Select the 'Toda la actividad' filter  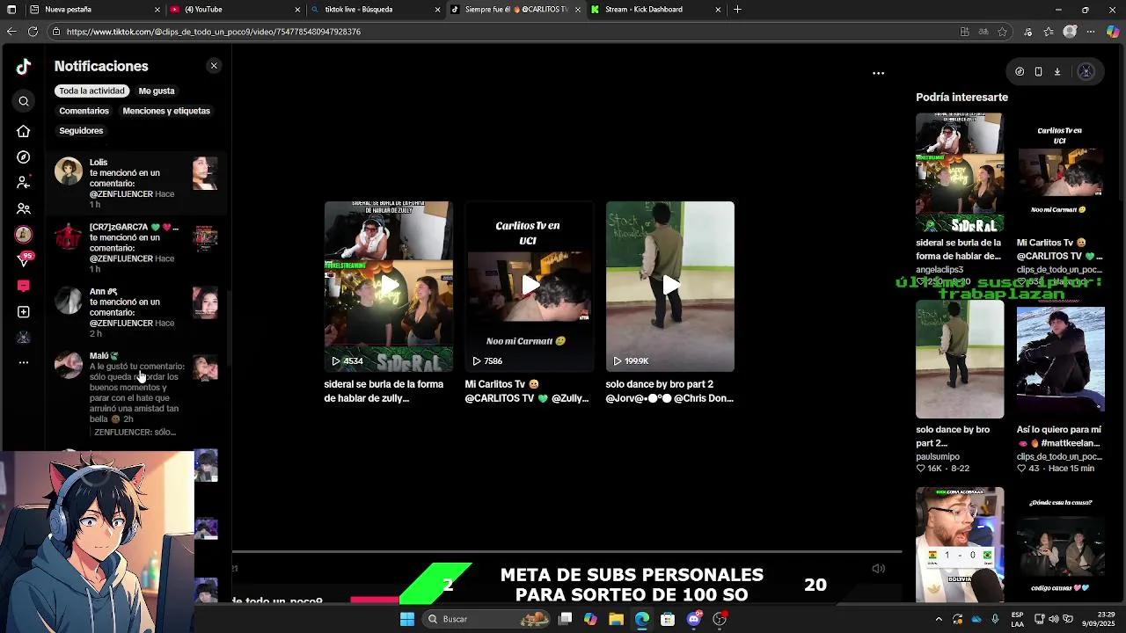click(x=91, y=91)
